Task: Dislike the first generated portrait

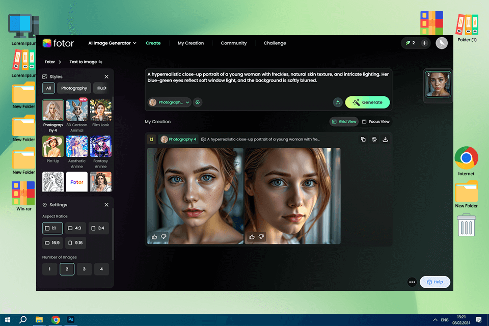Action: pyautogui.click(x=164, y=237)
